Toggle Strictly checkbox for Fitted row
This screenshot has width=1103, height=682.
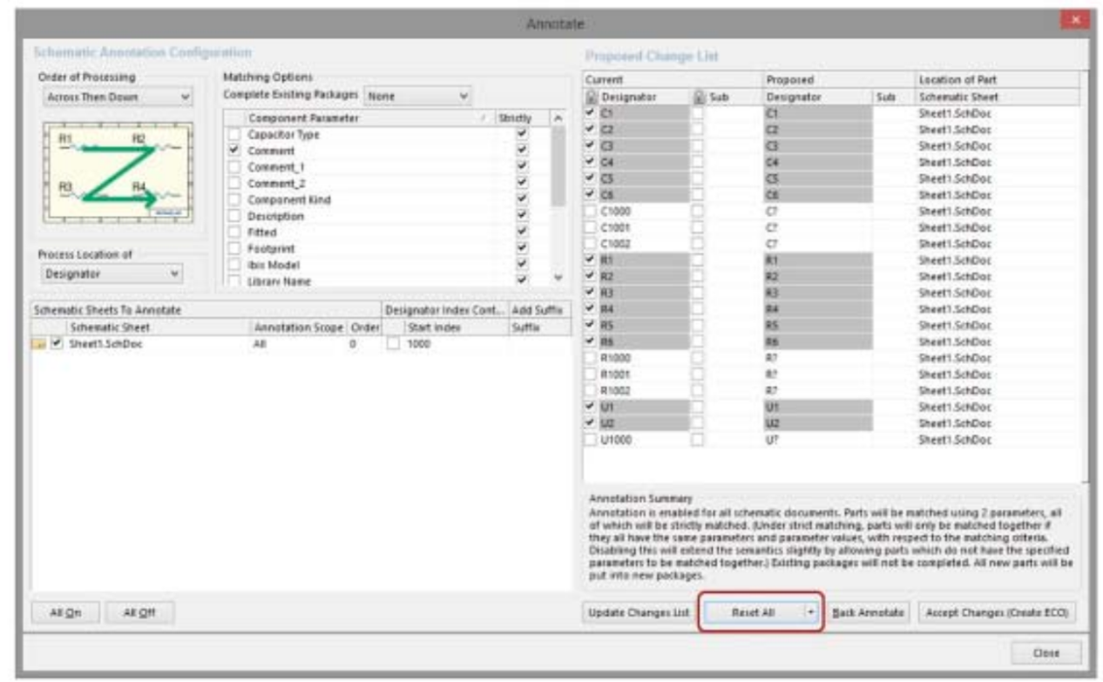click(522, 233)
